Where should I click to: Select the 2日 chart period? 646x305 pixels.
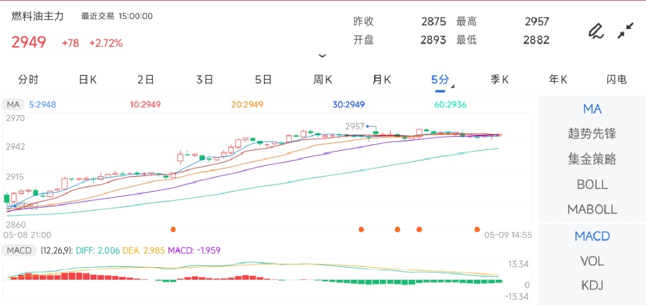tap(146, 80)
